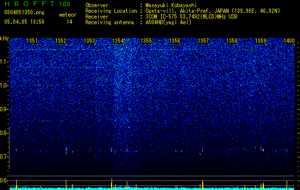Viewport: 300px width, 190px height.
Task: Click the yellow power spike below the 1400 marker
Action: pyautogui.click(x=287, y=185)
